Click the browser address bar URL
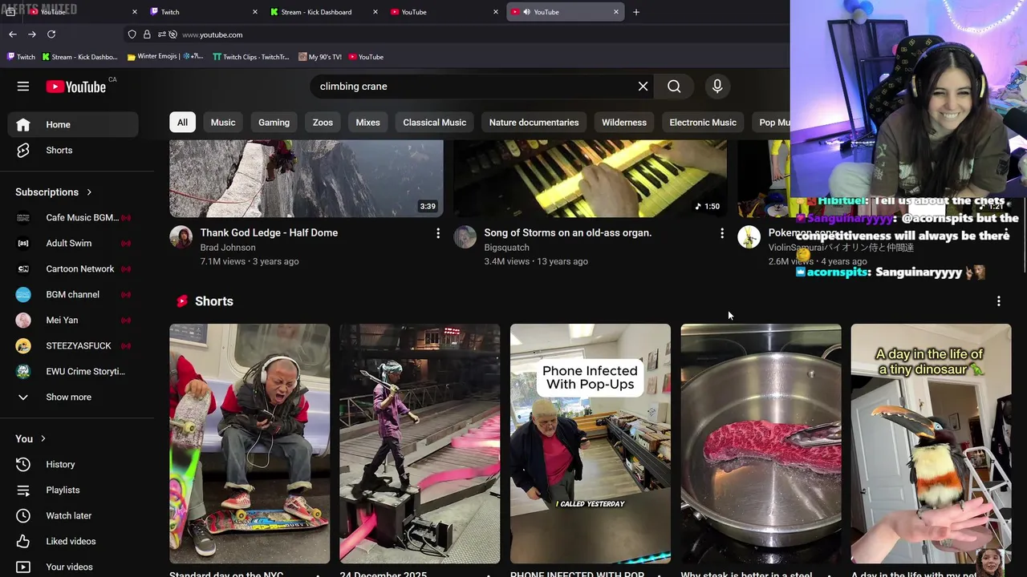The height and width of the screenshot is (577, 1027). click(x=213, y=35)
